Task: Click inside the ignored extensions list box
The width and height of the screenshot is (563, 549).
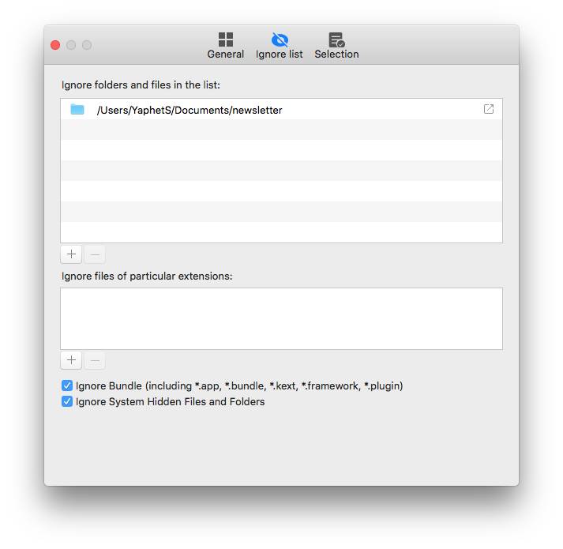Action: (281, 318)
